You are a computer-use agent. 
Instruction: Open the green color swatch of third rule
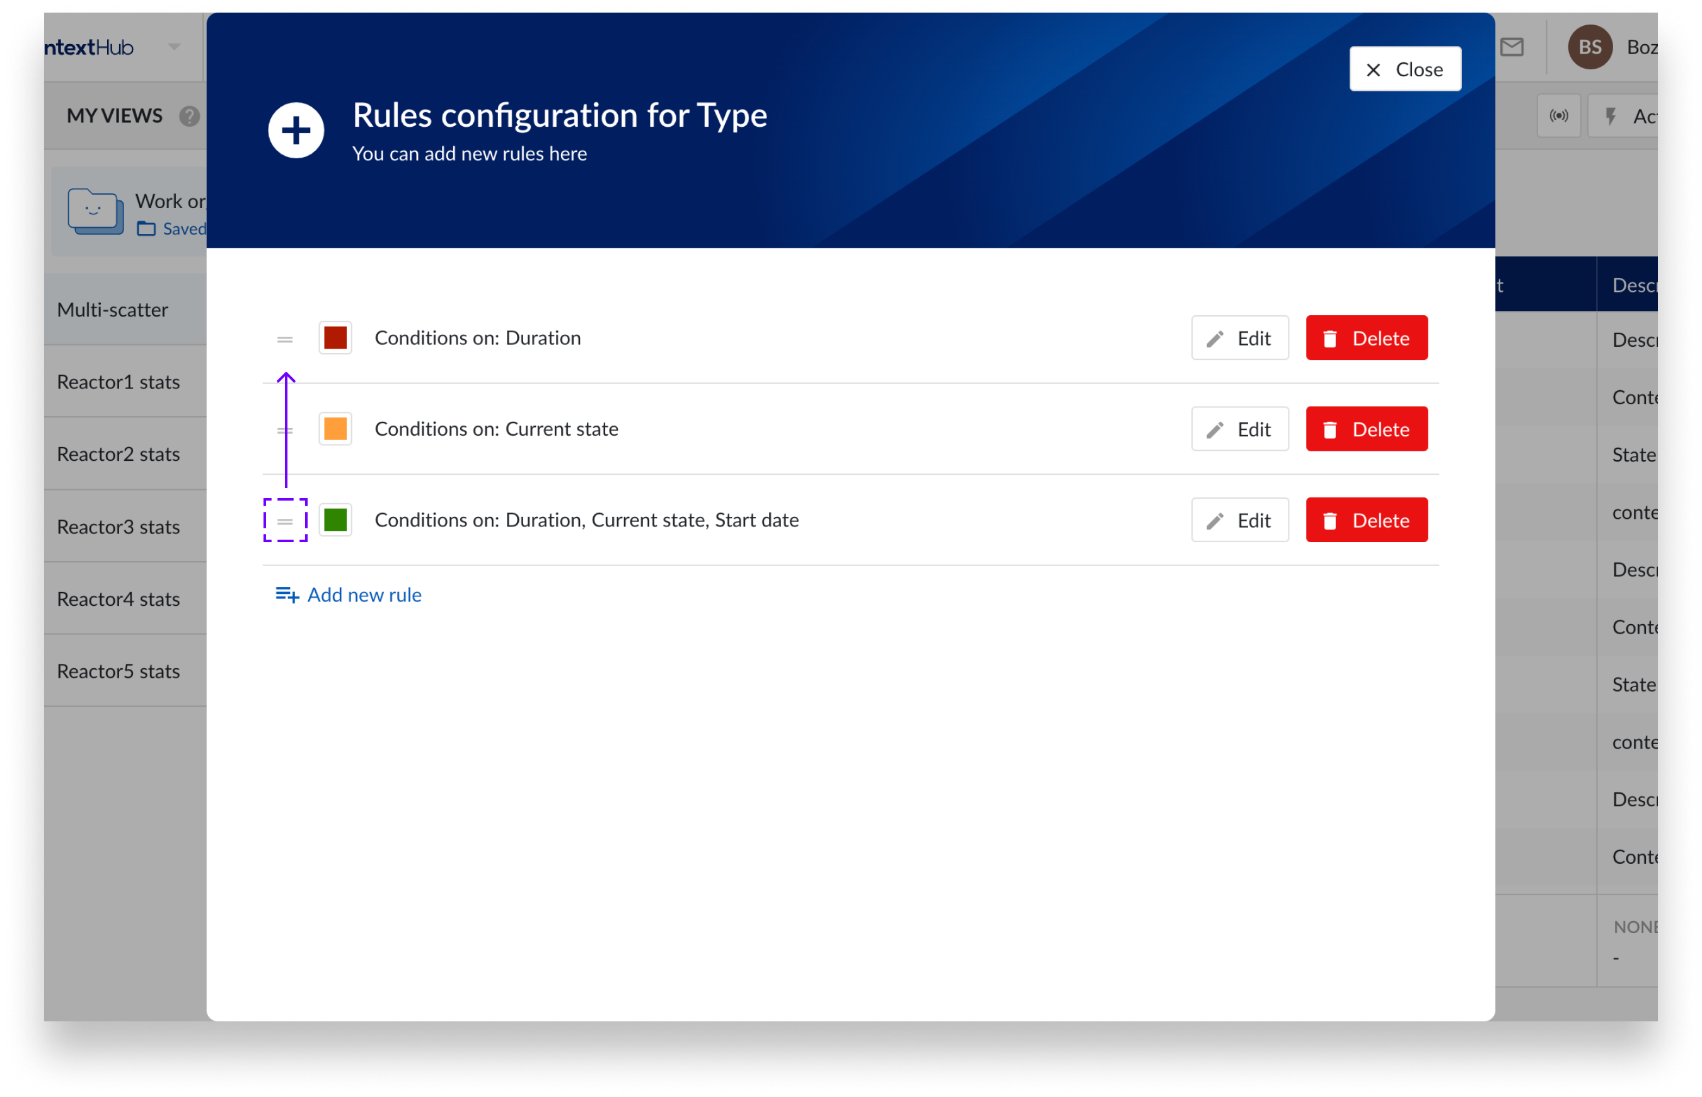pos(335,520)
